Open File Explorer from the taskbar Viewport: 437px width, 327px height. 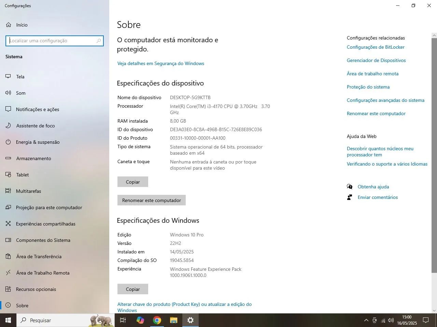tap(173, 320)
